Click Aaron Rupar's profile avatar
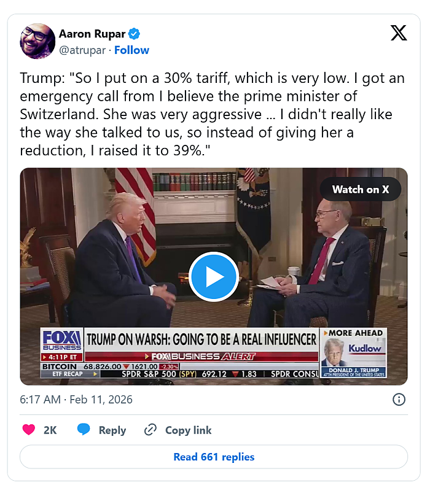 click(37, 41)
